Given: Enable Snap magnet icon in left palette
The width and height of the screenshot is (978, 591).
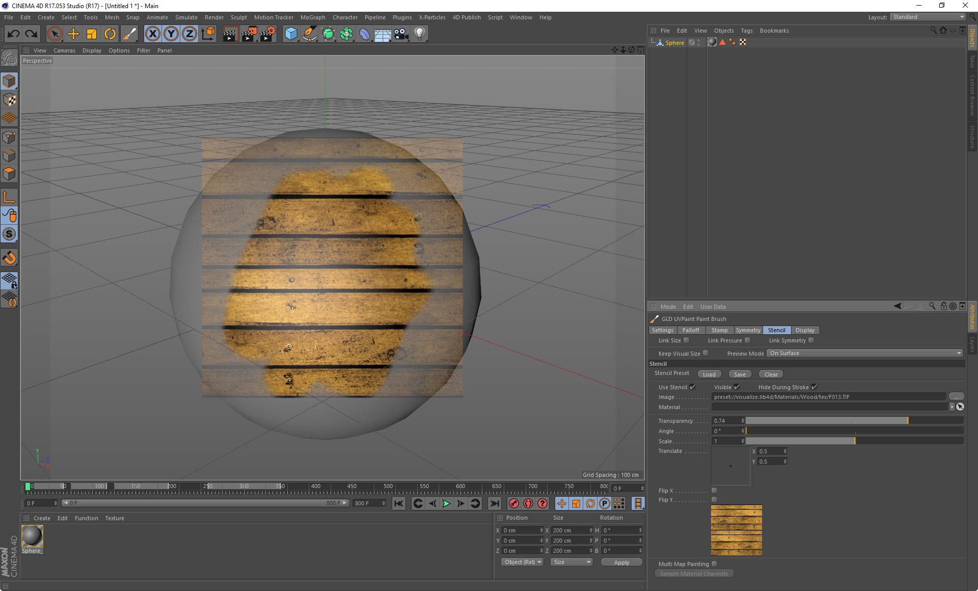Looking at the screenshot, I should click(x=9, y=258).
